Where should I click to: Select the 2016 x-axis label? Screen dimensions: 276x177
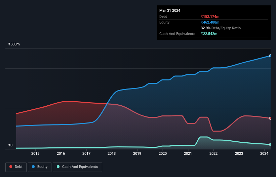click(61, 153)
